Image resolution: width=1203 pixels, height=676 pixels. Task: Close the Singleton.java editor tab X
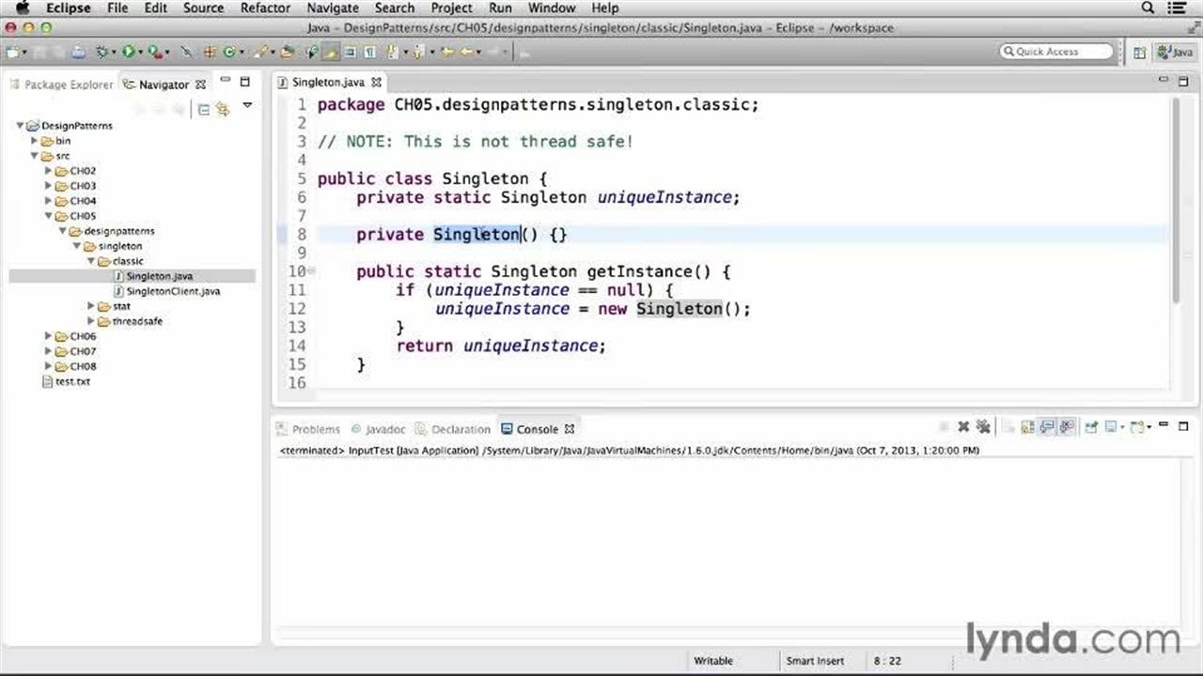[x=376, y=83]
